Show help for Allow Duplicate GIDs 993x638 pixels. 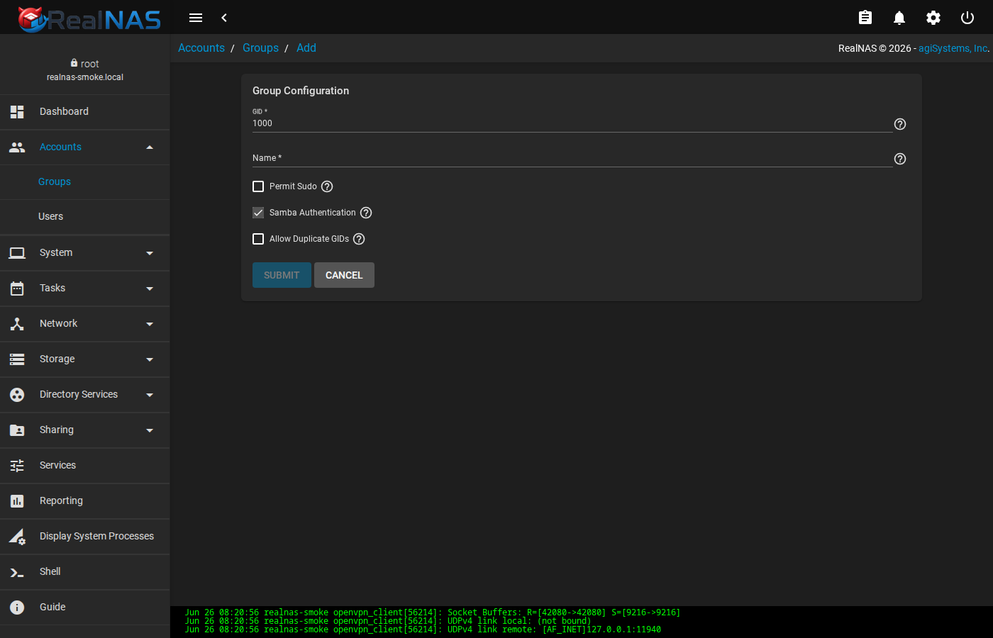[359, 239]
